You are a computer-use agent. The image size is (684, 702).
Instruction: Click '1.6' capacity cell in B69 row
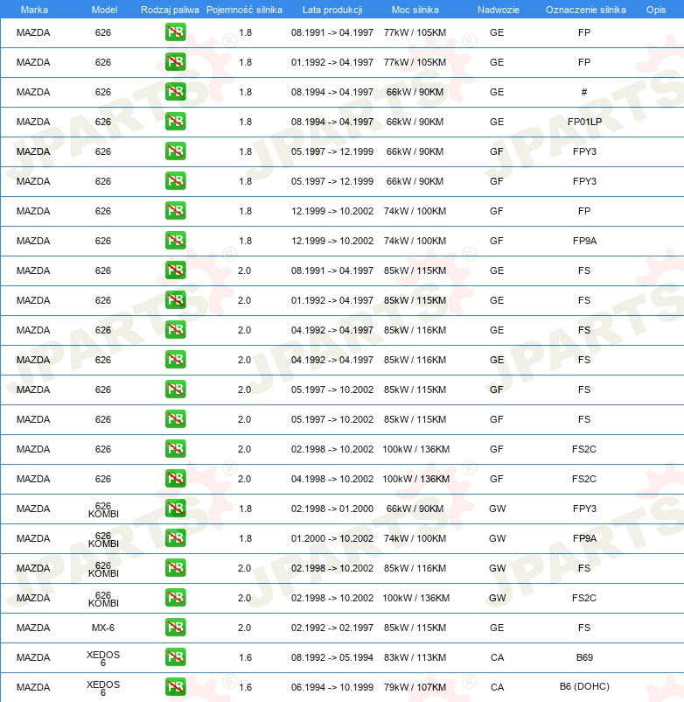click(245, 657)
